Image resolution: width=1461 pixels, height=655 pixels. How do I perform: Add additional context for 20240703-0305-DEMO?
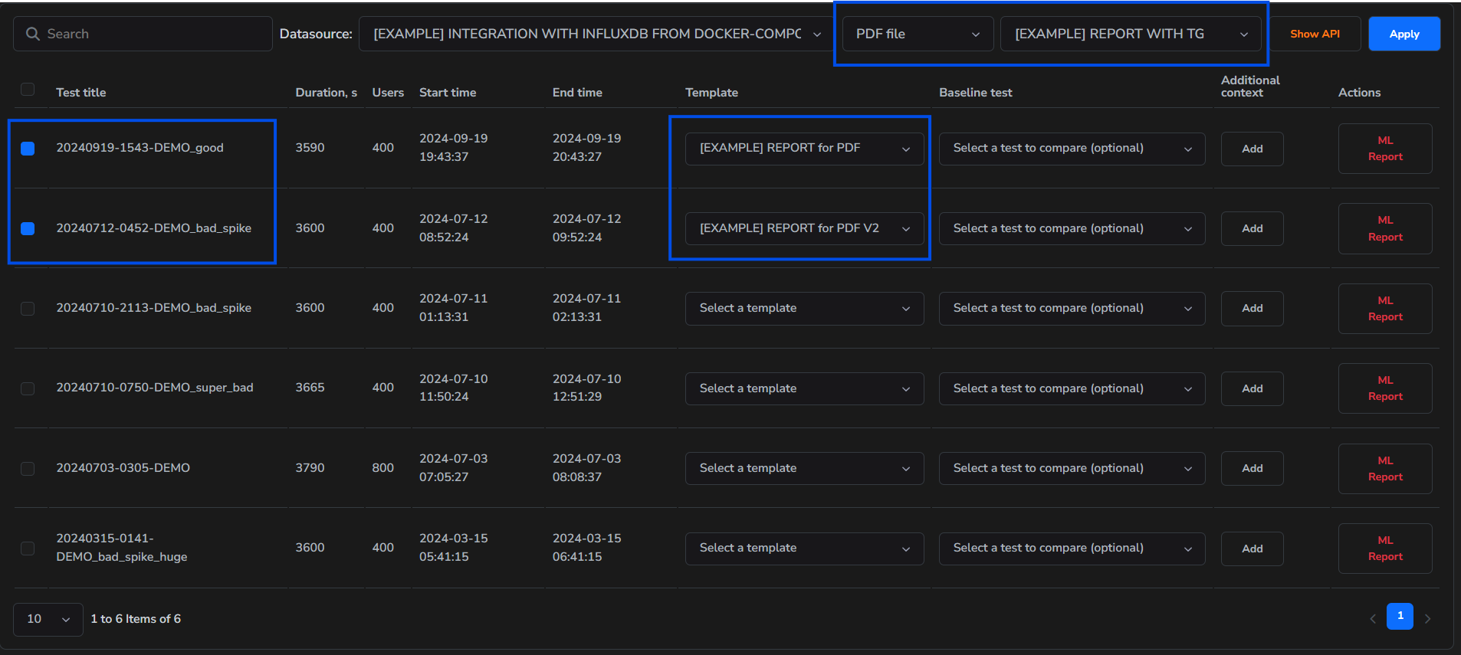(x=1252, y=468)
